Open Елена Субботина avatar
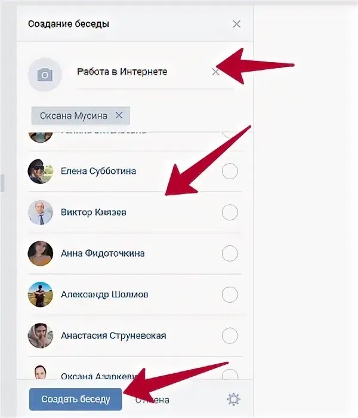 tap(41, 171)
